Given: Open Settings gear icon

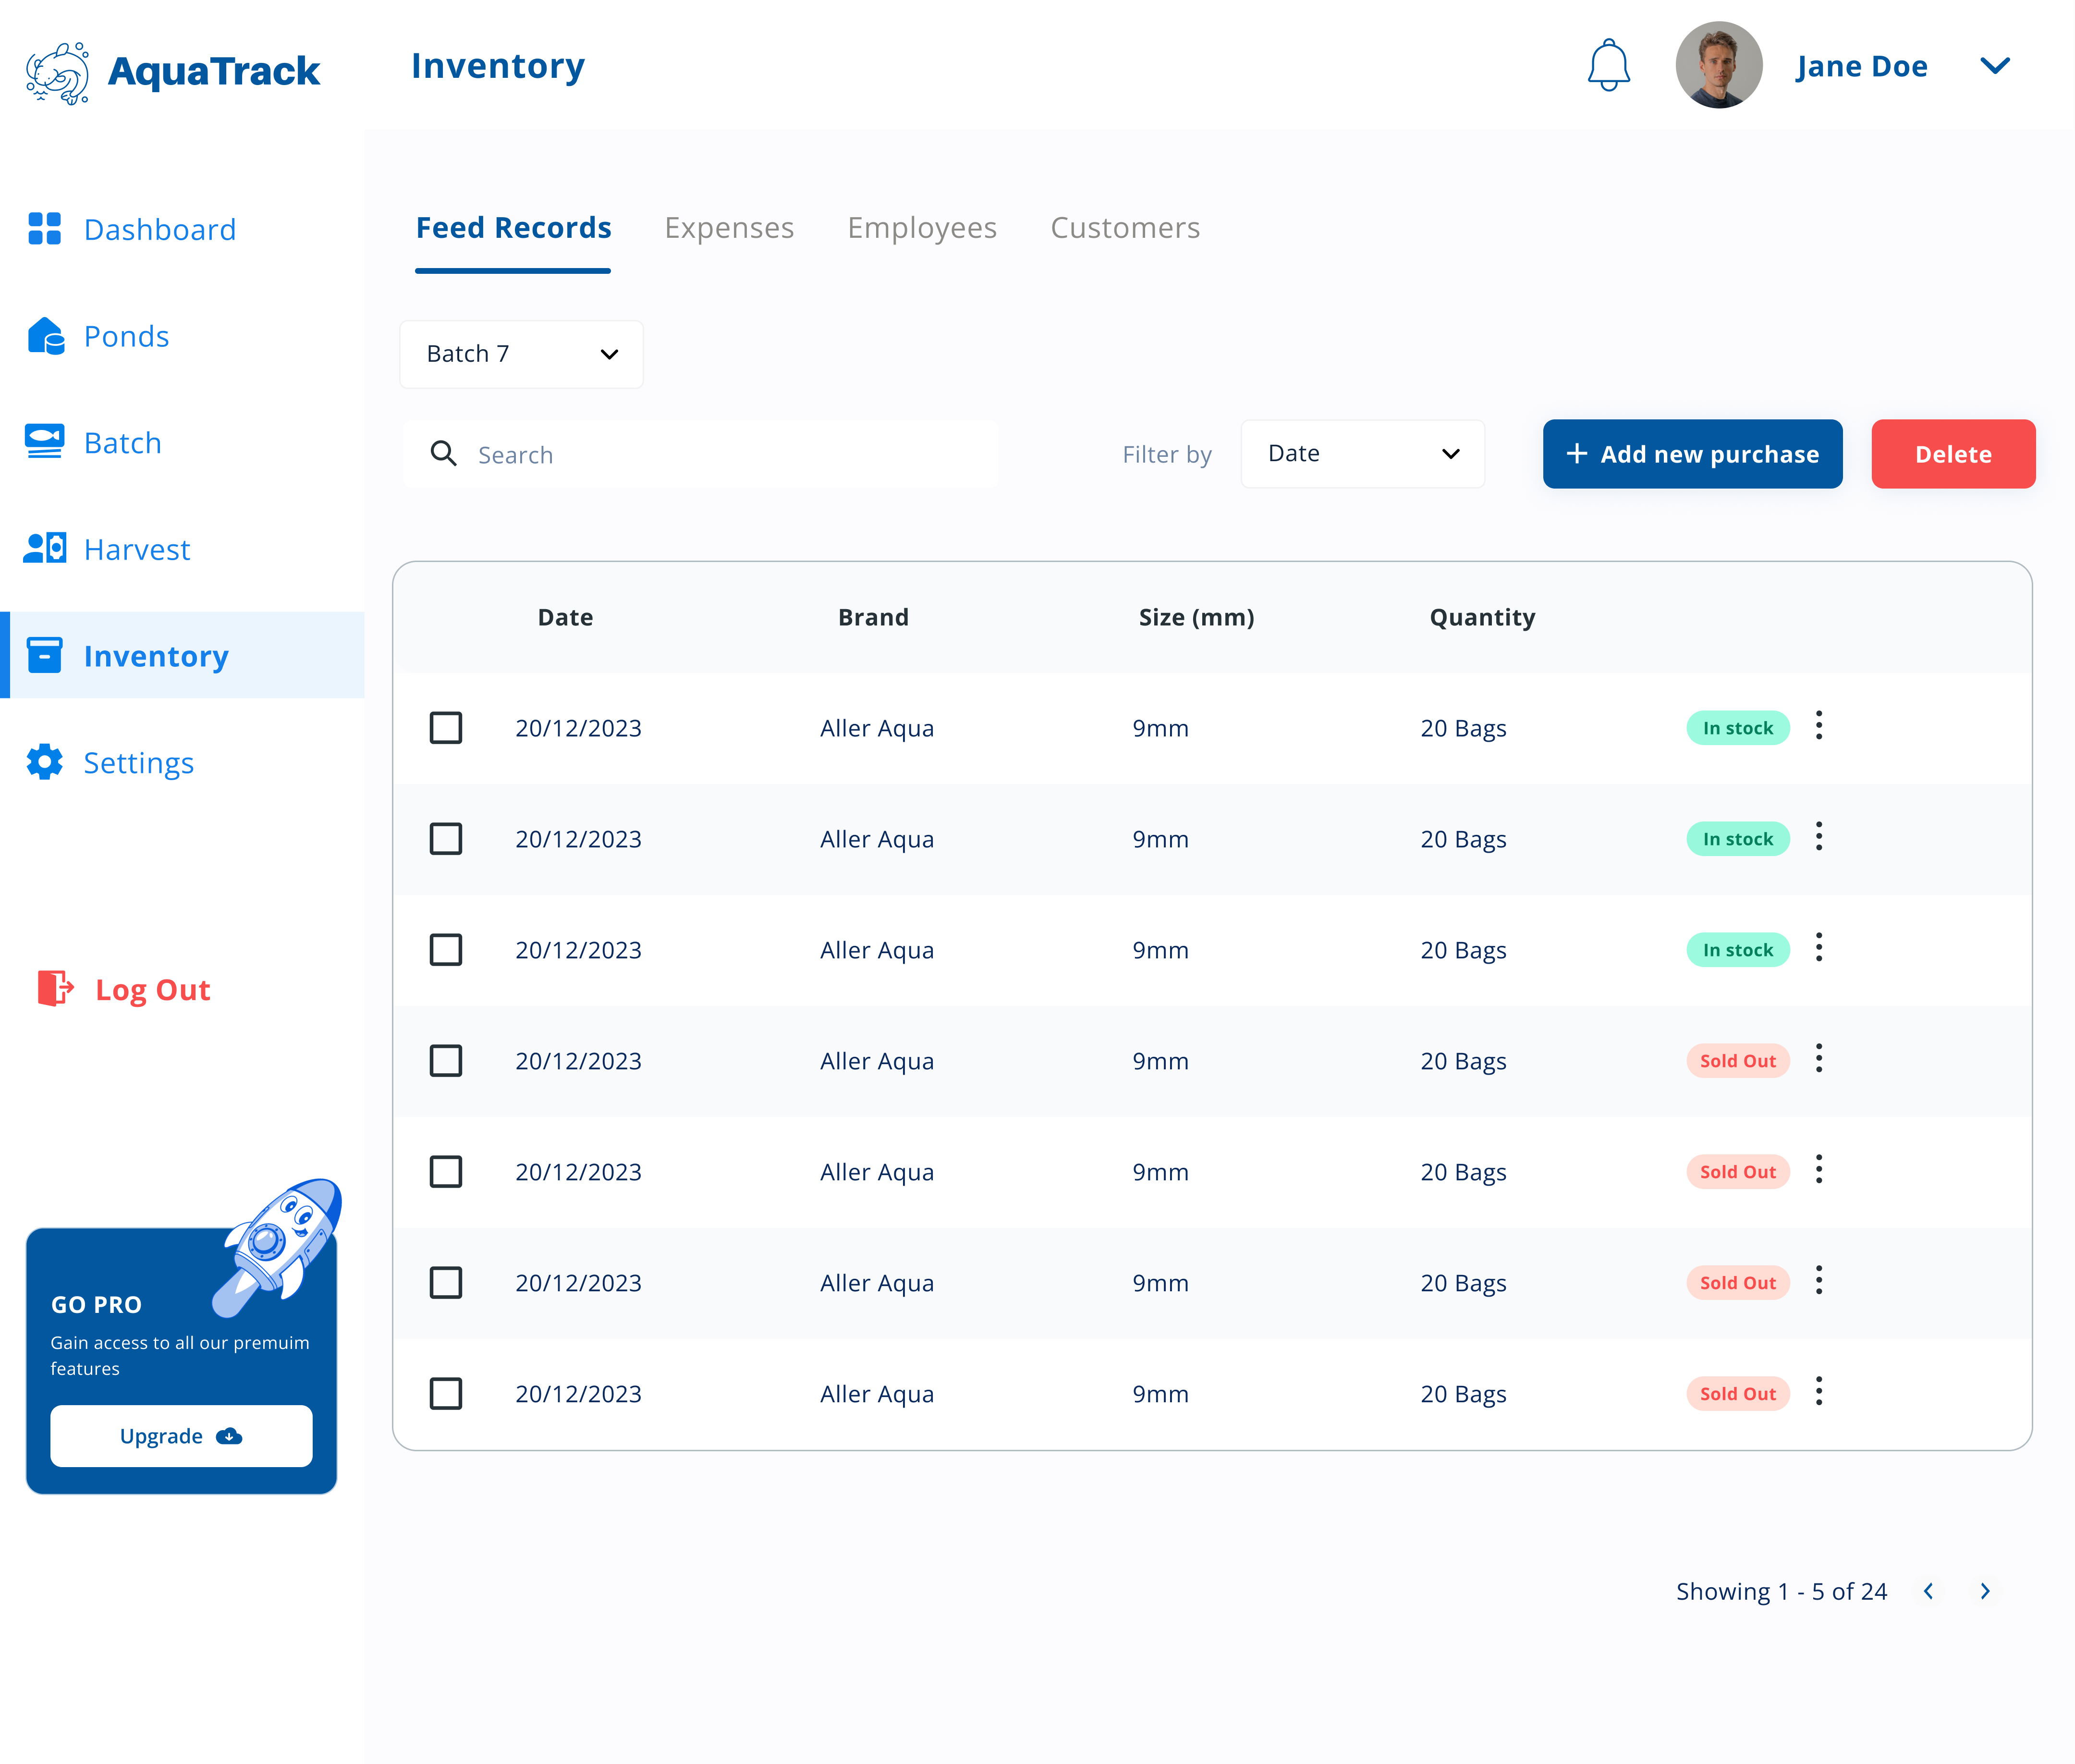Looking at the screenshot, I should (x=44, y=762).
